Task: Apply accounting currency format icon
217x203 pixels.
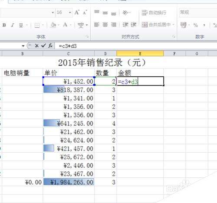Action: [x=184, y=25]
